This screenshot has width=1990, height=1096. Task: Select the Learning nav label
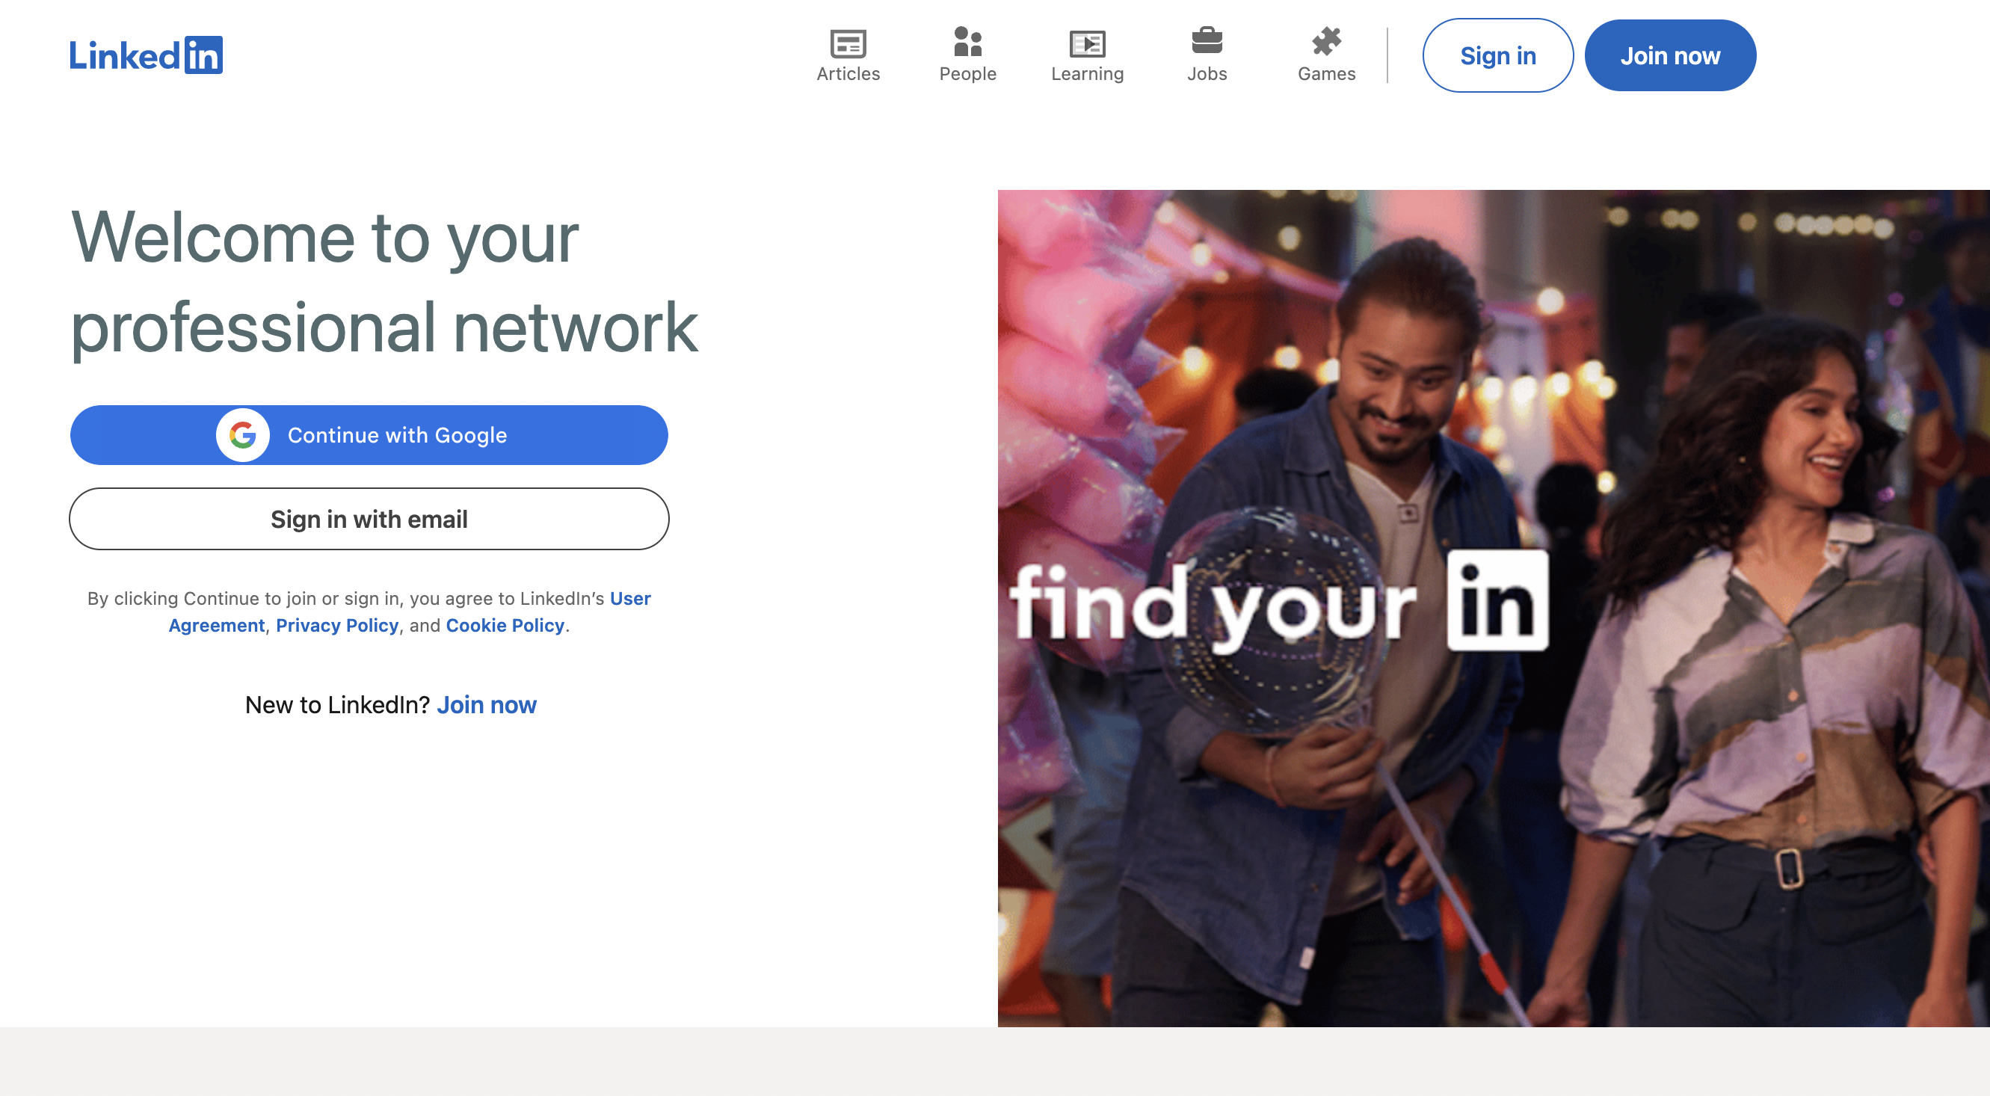coord(1087,74)
